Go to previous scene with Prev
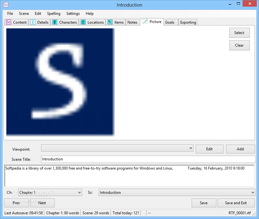The height and width of the screenshot is (219, 259). [16, 203]
